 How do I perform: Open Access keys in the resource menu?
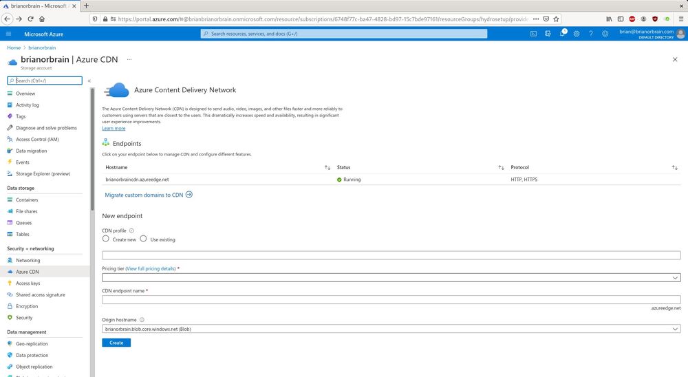28,283
